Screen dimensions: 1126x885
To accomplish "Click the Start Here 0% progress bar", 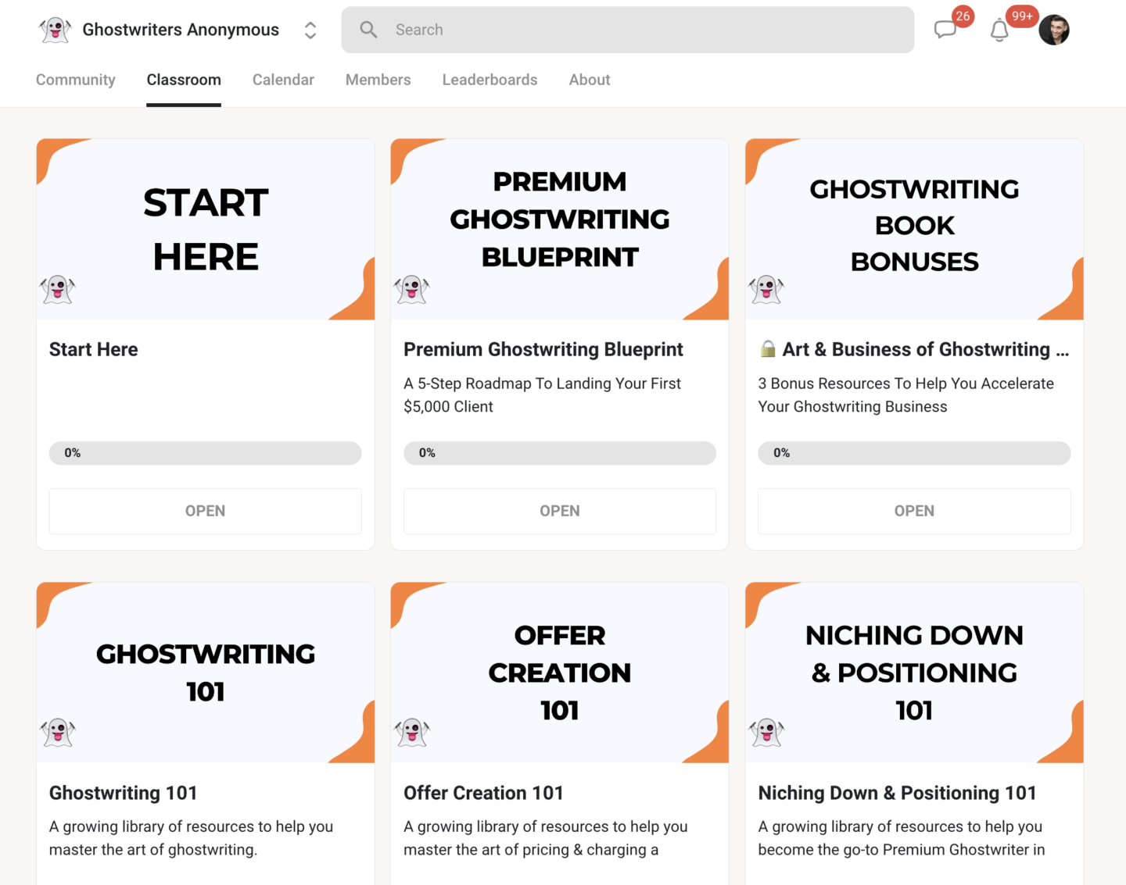I will tap(206, 453).
